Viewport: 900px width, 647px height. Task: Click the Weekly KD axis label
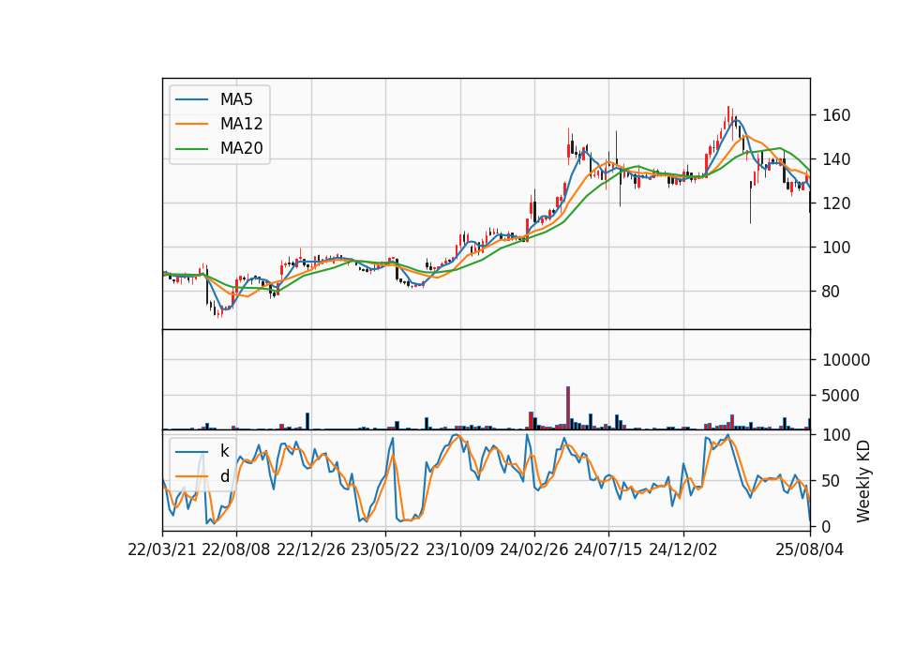click(862, 481)
